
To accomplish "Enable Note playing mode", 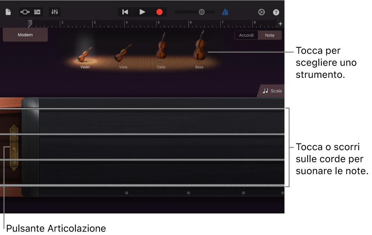I will [270, 35].
